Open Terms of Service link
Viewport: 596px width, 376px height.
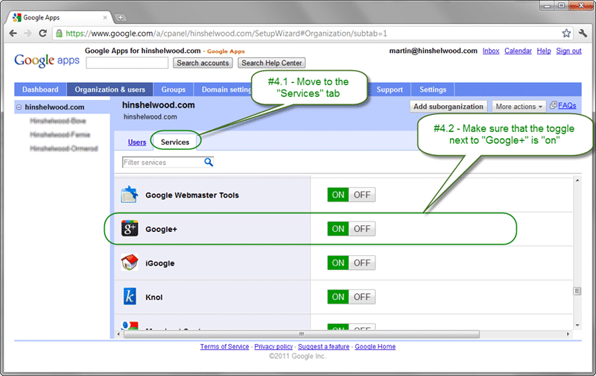225,346
